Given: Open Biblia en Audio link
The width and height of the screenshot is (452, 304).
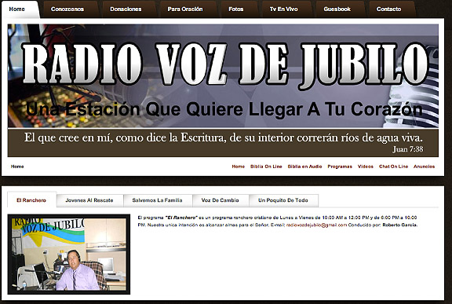Looking at the screenshot, I should [x=304, y=167].
